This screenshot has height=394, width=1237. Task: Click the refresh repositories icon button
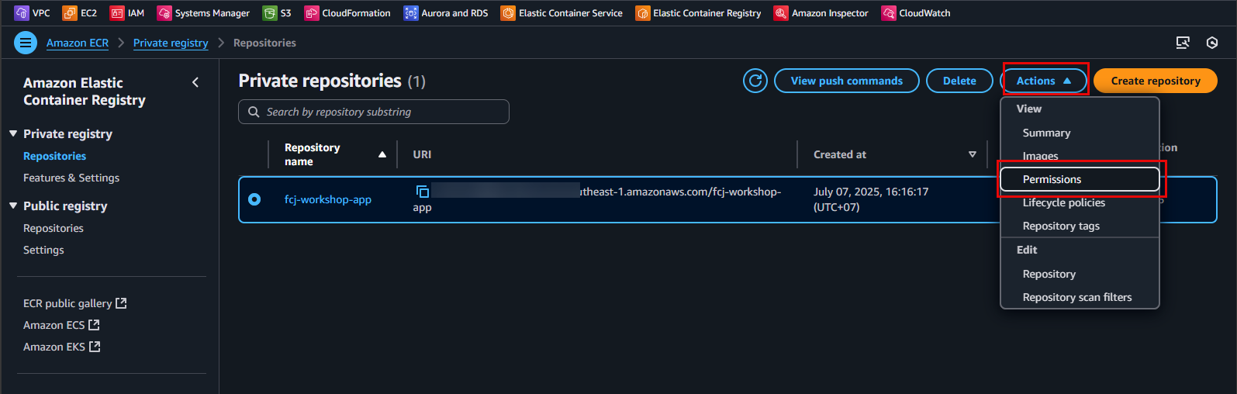(x=755, y=81)
